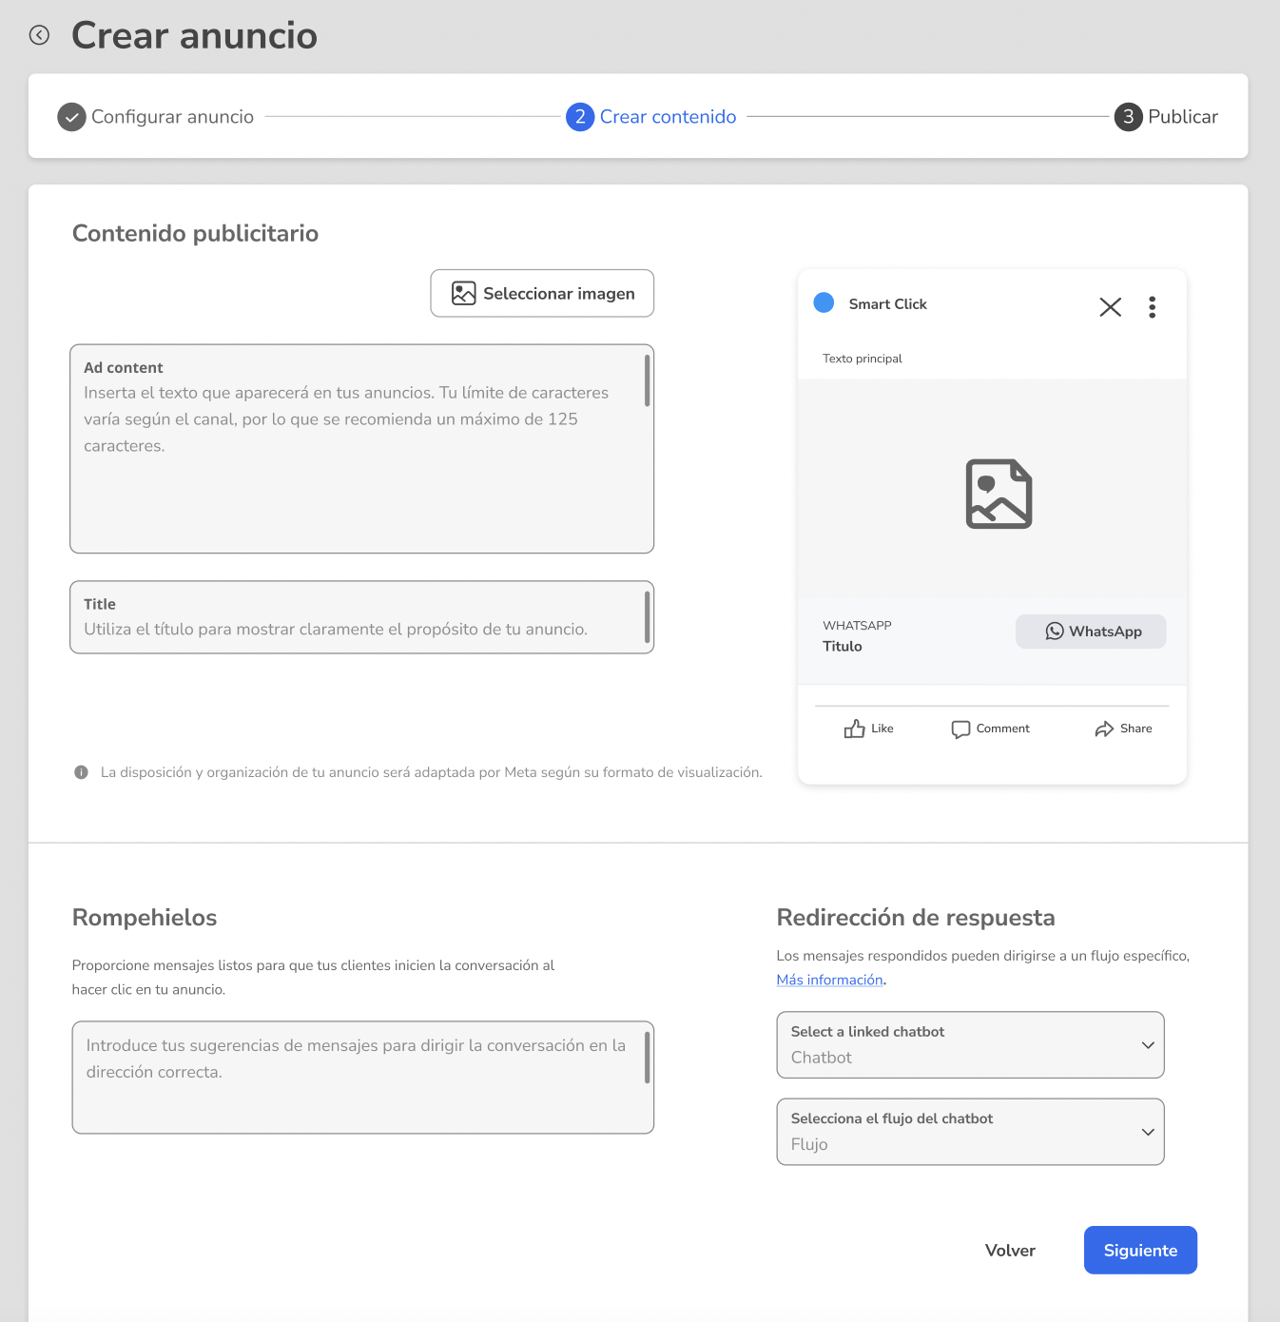The image size is (1280, 1322).
Task: Click the image placeholder icon in preview
Action: (999, 494)
